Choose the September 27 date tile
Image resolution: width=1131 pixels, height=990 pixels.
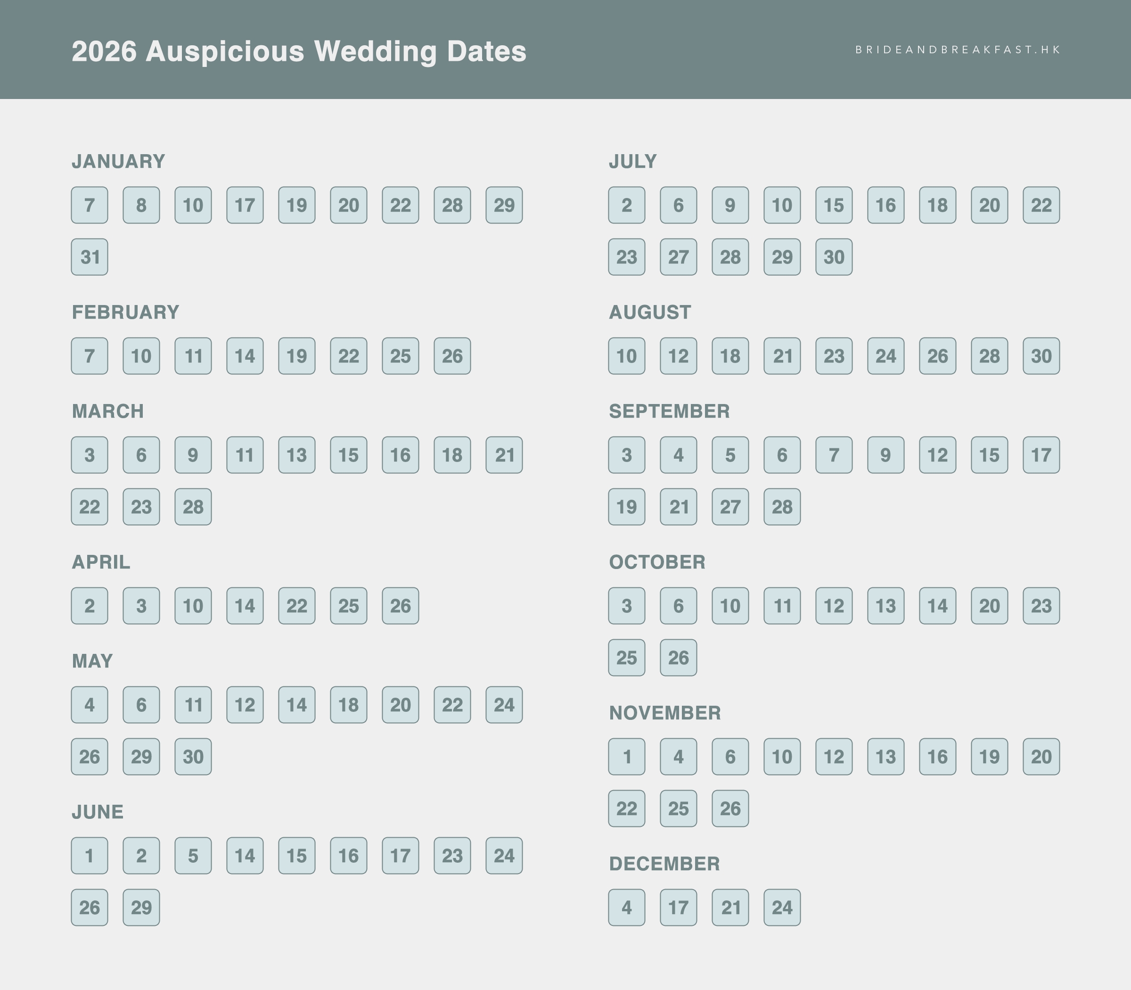(730, 507)
